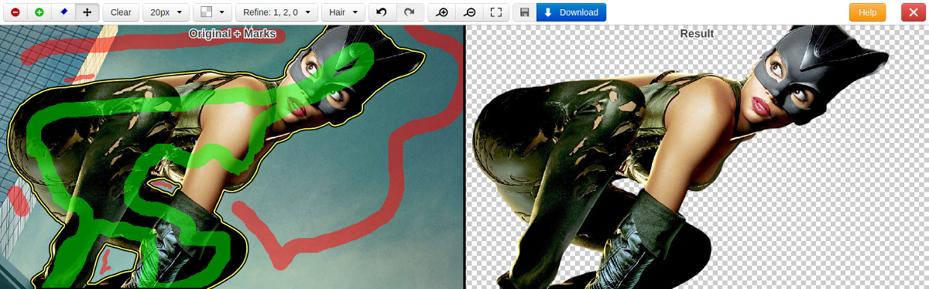Image resolution: width=929 pixels, height=289 pixels.
Task: Zoom in with magnifier plus icon
Action: (x=442, y=12)
